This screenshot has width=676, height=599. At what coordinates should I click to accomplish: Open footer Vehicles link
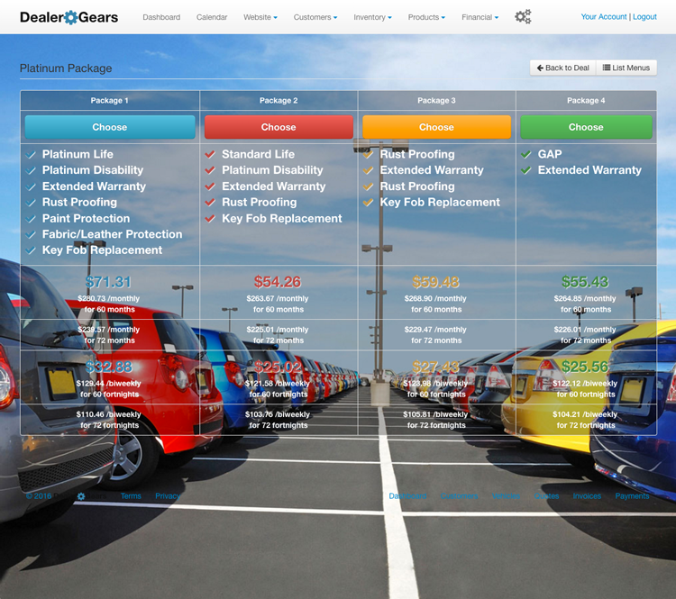(x=506, y=496)
